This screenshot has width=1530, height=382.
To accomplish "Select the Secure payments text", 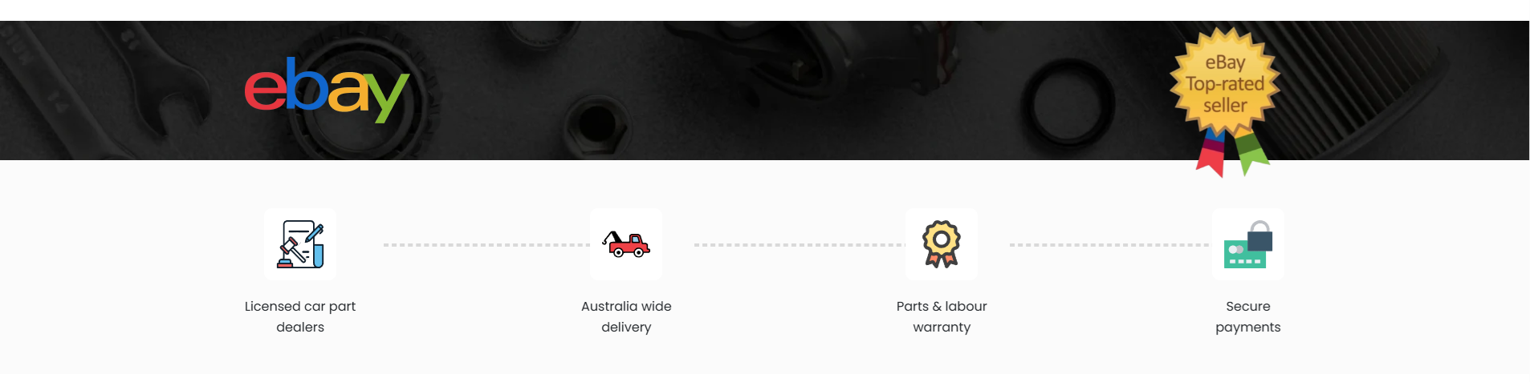I will pyautogui.click(x=1248, y=316).
